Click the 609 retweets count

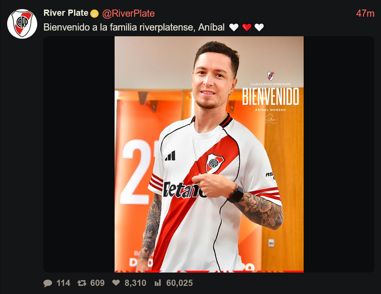97,283
